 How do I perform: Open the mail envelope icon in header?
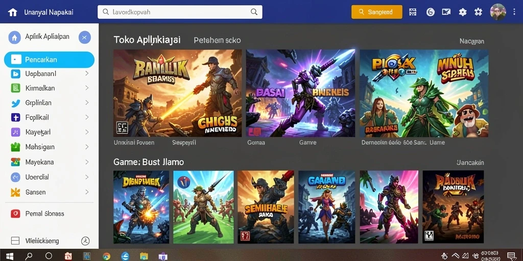pos(446,12)
